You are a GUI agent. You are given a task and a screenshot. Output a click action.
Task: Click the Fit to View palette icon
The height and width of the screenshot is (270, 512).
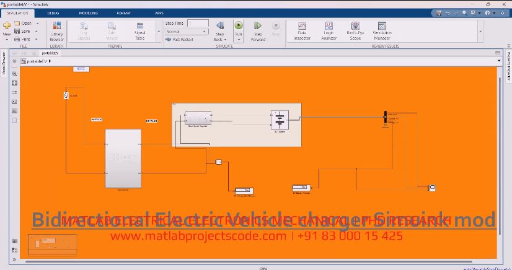click(x=14, y=83)
